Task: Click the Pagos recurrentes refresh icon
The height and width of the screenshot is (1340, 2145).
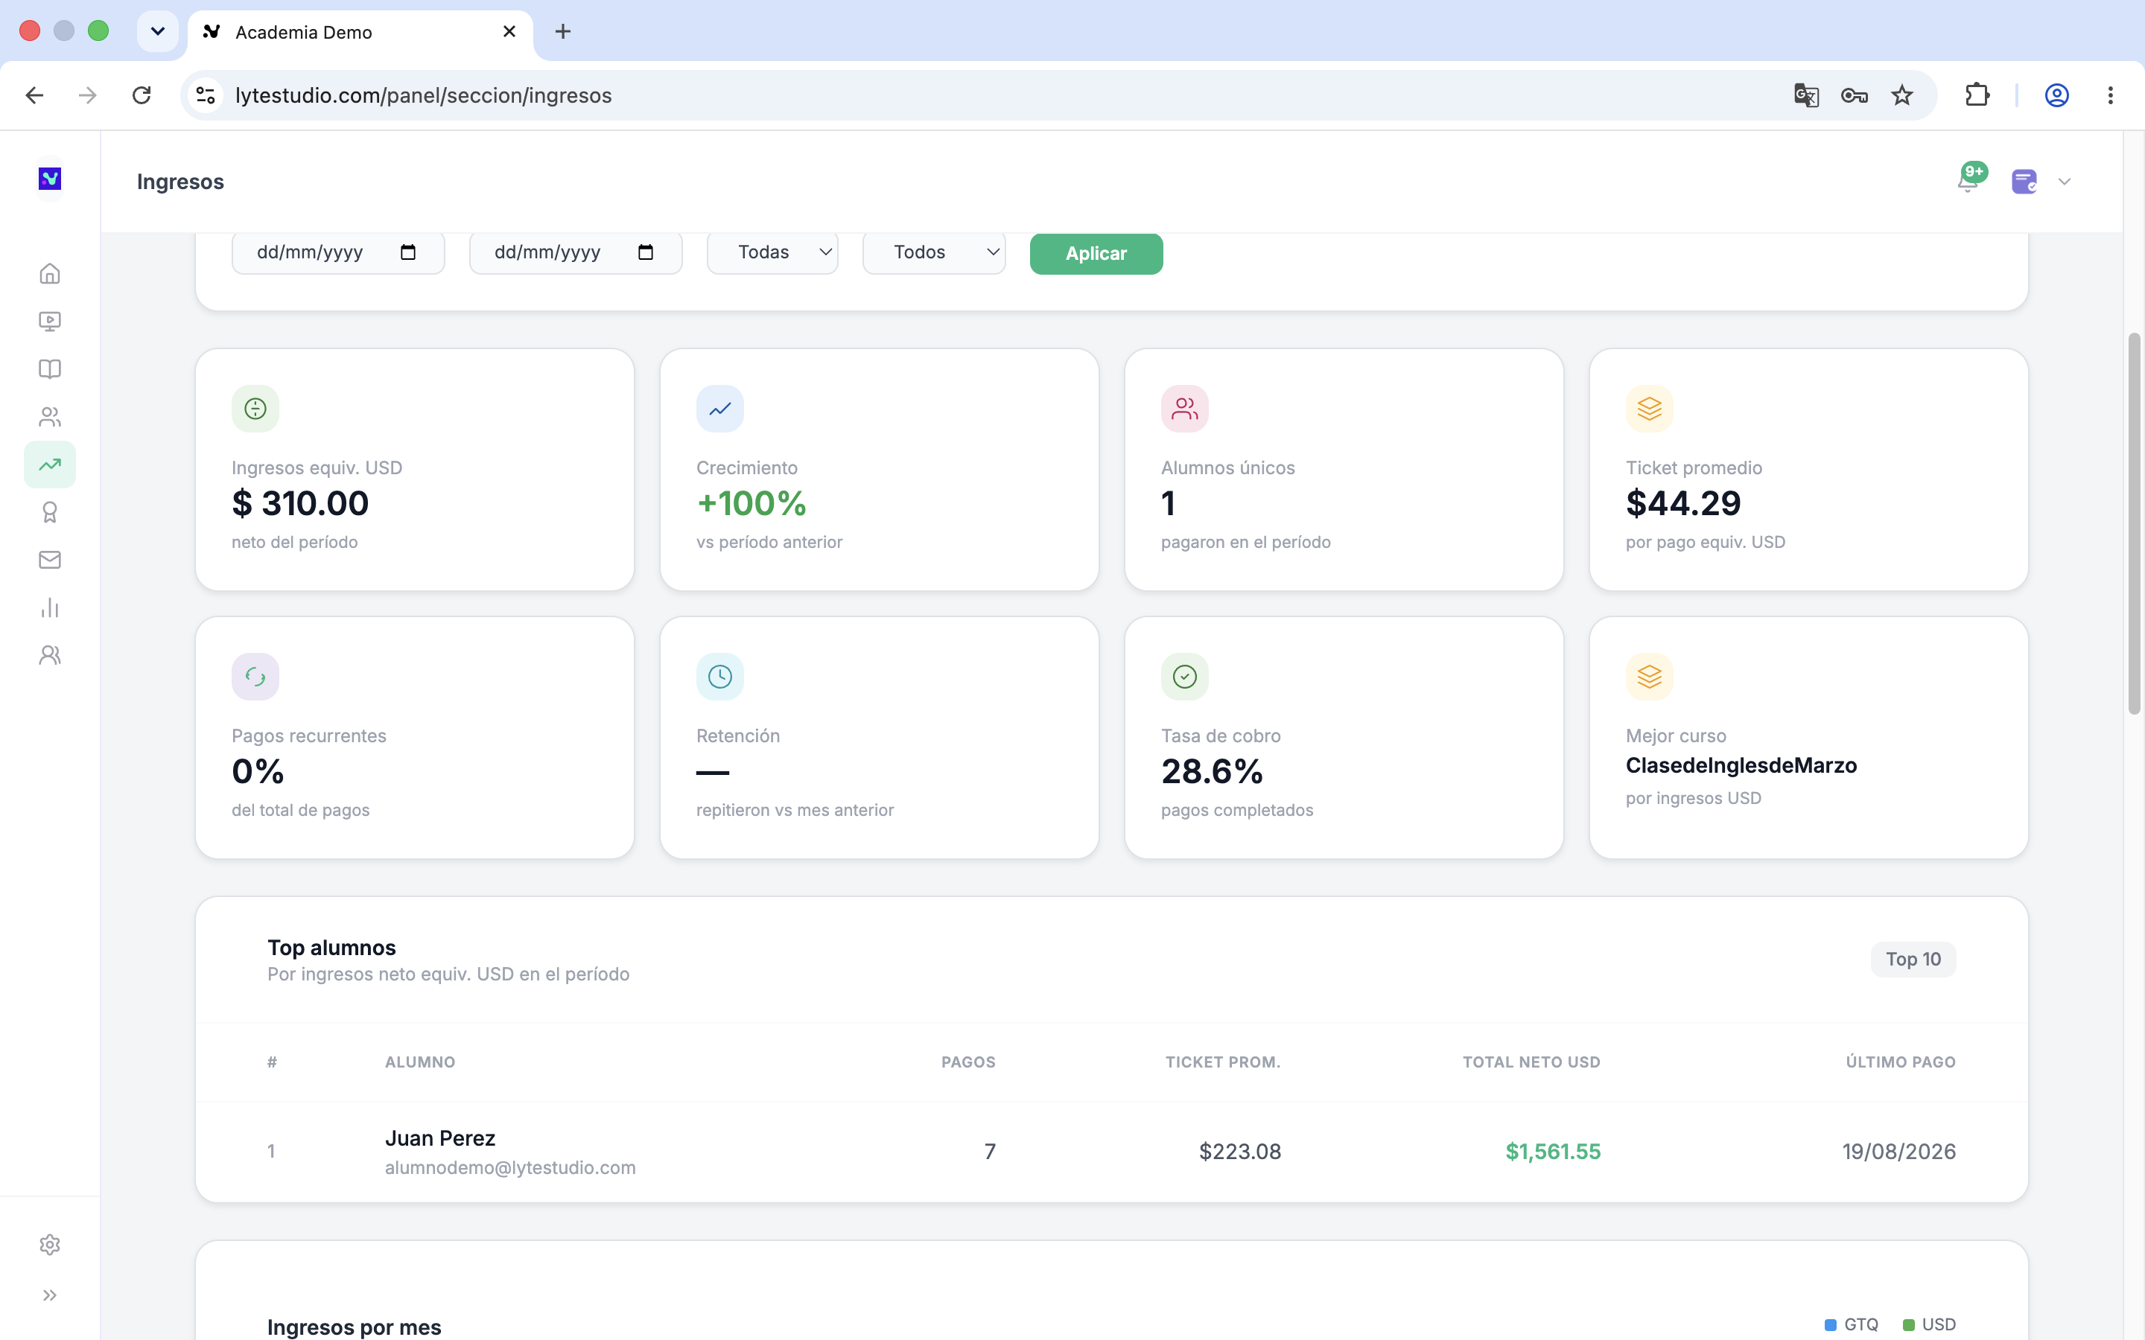Action: click(255, 677)
